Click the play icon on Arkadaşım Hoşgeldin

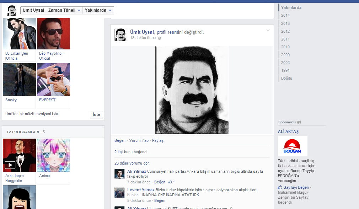coord(10,165)
